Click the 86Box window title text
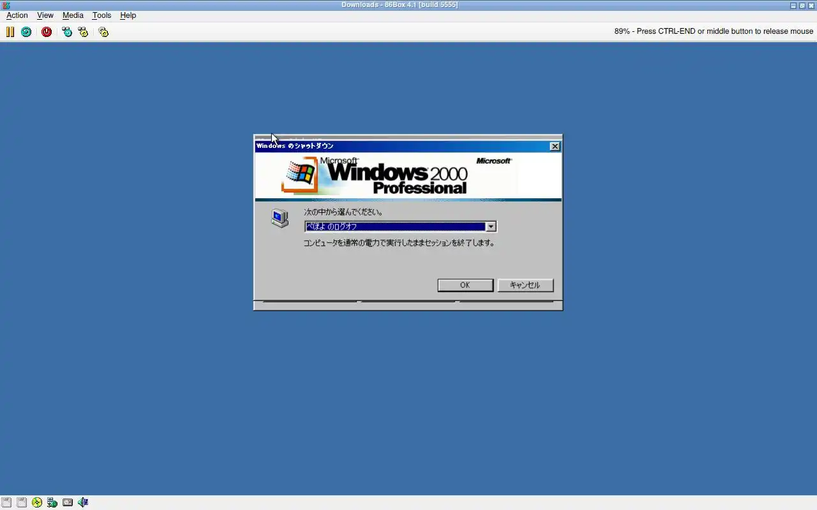The image size is (817, 510). [x=400, y=5]
